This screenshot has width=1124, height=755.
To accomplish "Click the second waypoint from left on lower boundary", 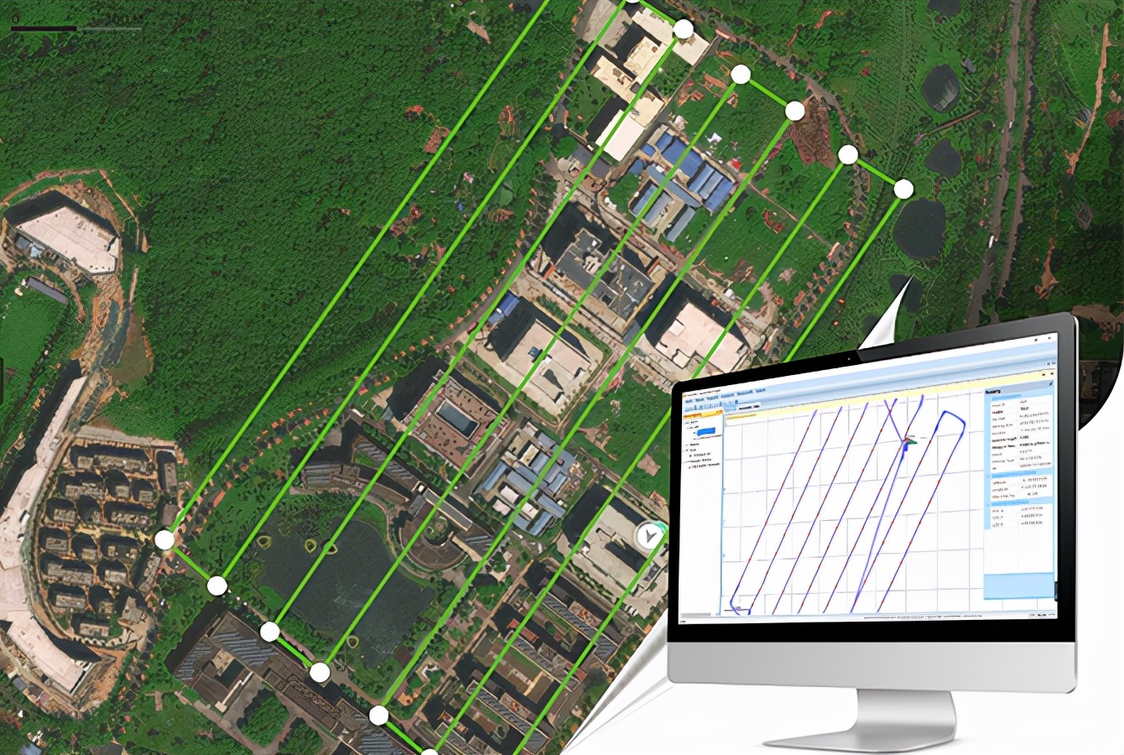I will click(217, 586).
